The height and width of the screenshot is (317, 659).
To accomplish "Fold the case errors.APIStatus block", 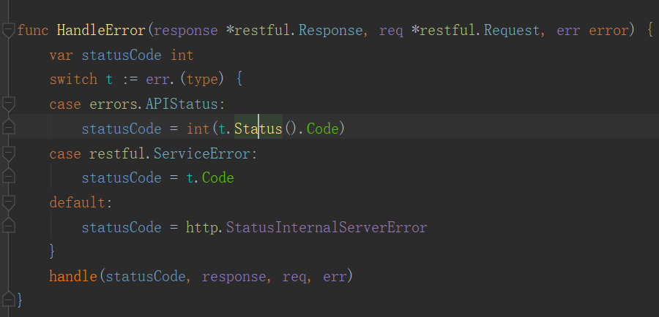I will 8,104.
